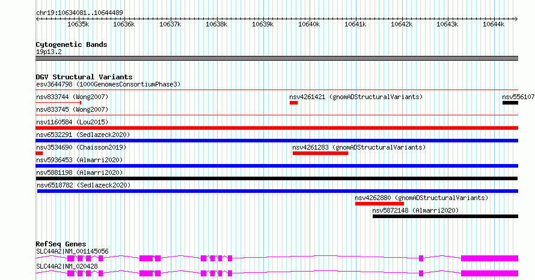Select the red nsv4261283 variant bar
The width and height of the screenshot is (535, 280).
[320, 153]
